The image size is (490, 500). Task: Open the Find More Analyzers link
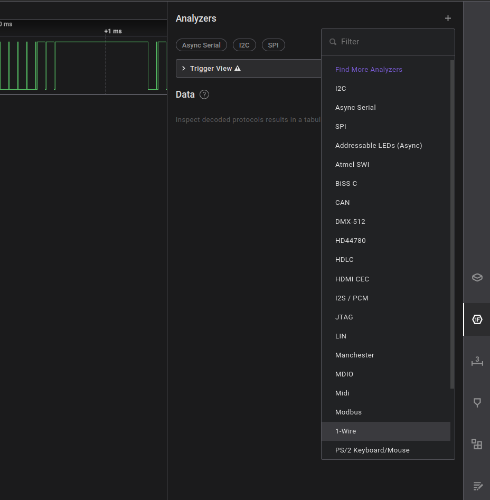pos(369,70)
